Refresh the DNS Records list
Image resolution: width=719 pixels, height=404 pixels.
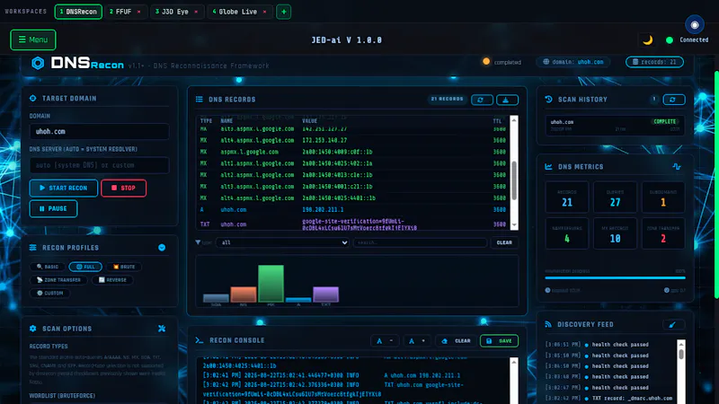pyautogui.click(x=482, y=100)
